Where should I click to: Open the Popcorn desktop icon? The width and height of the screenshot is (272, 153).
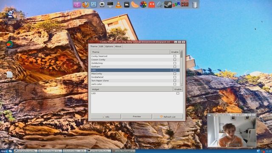point(10,44)
